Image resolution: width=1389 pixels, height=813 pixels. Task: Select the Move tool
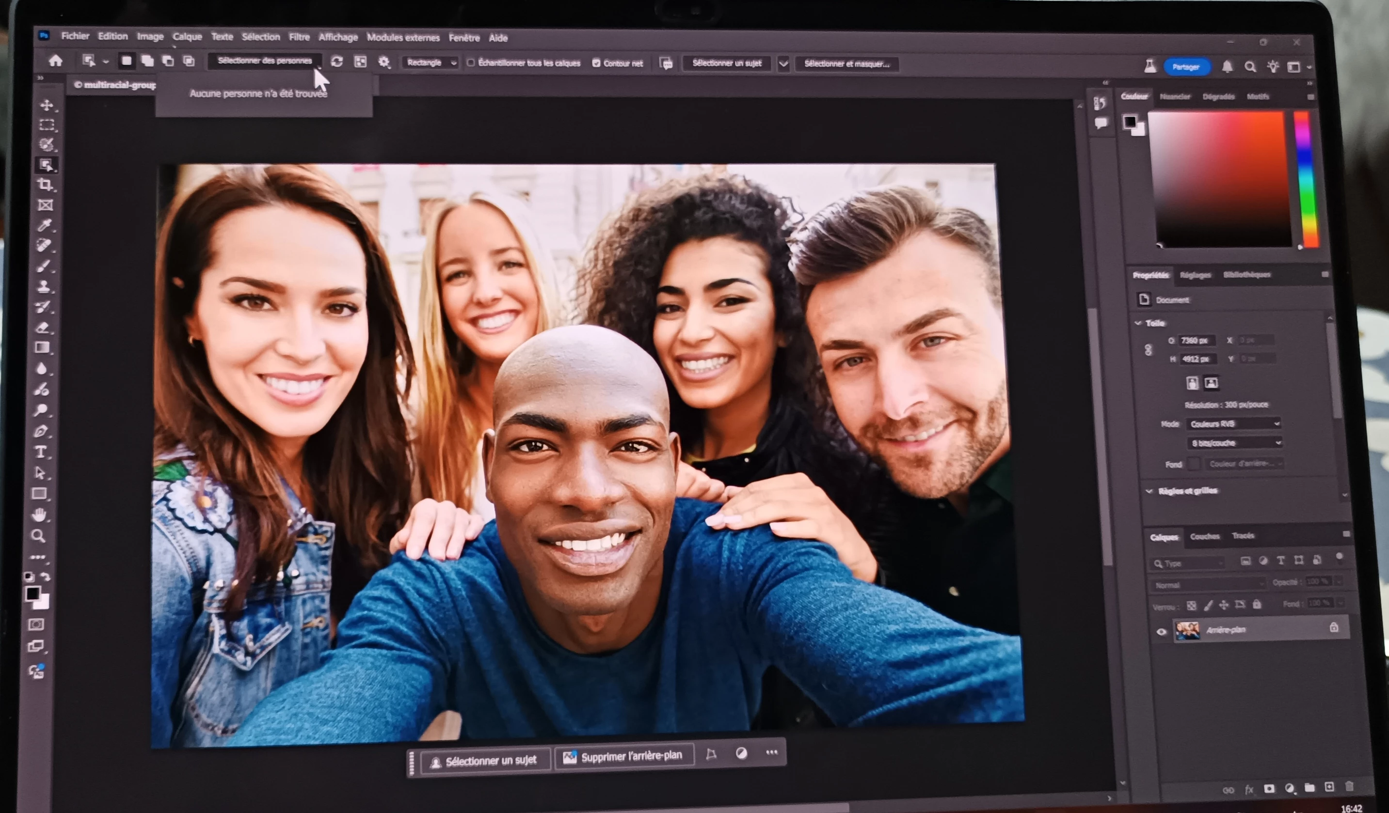[x=47, y=105]
